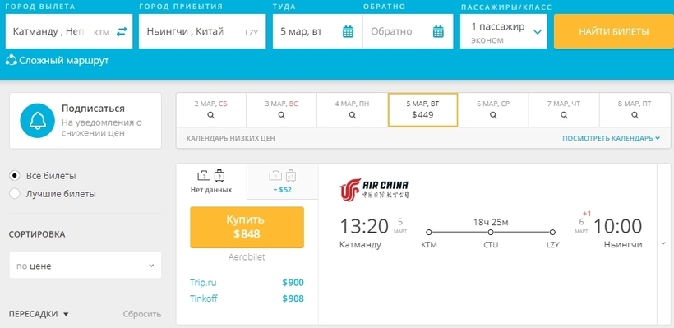Click the complex route icon
Image resolution: width=674 pixels, height=328 pixels.
(x=12, y=60)
